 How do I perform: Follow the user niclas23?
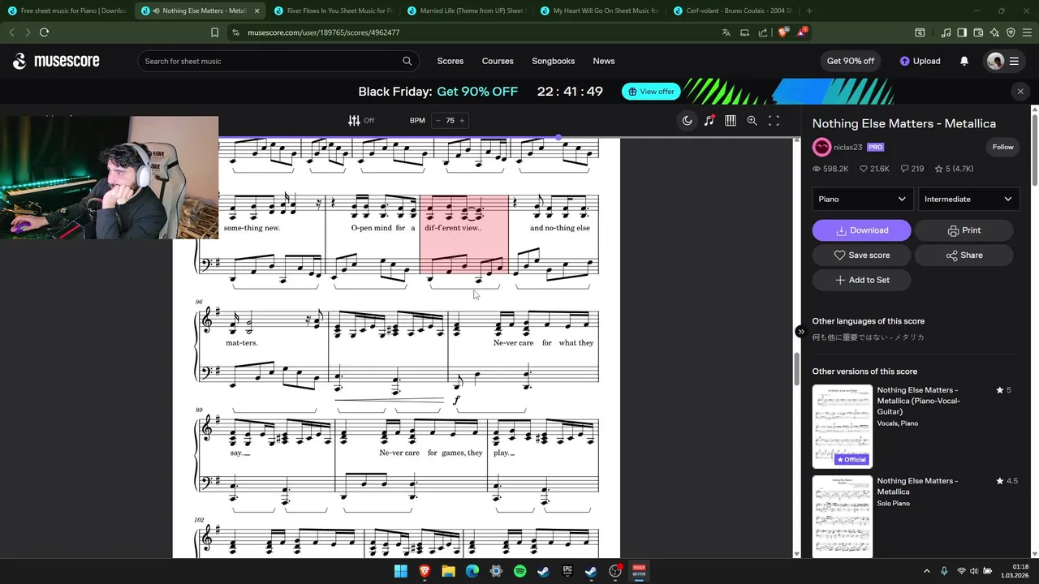(1002, 147)
